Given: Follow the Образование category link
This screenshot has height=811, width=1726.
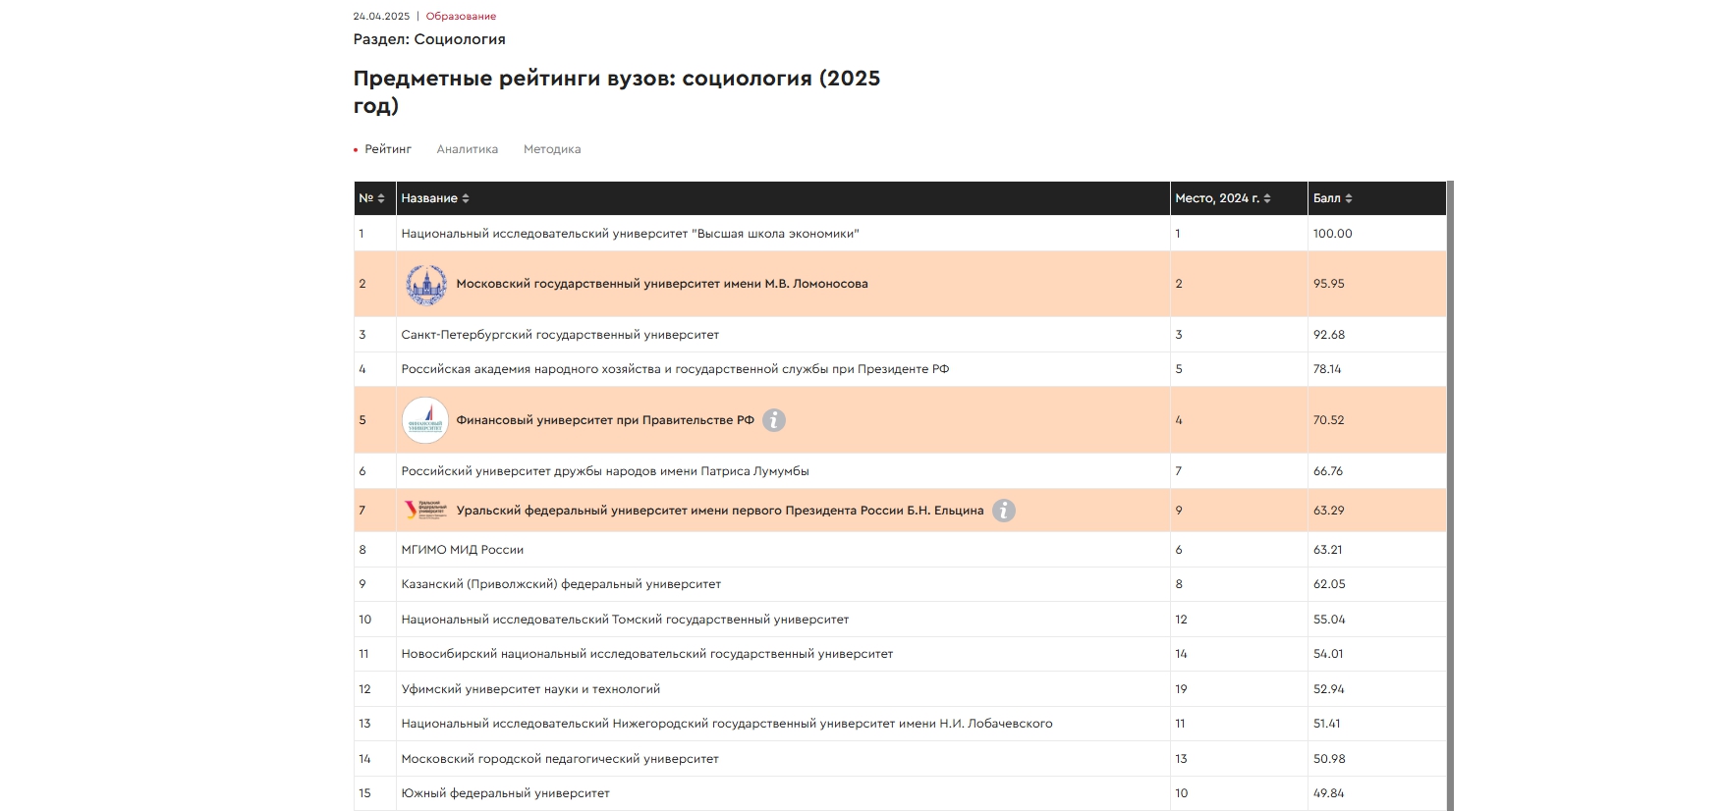Looking at the screenshot, I should point(461,17).
